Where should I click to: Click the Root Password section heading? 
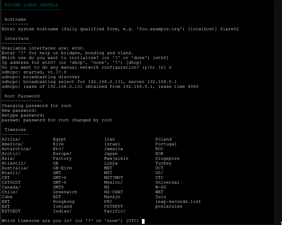[x=22, y=96]
